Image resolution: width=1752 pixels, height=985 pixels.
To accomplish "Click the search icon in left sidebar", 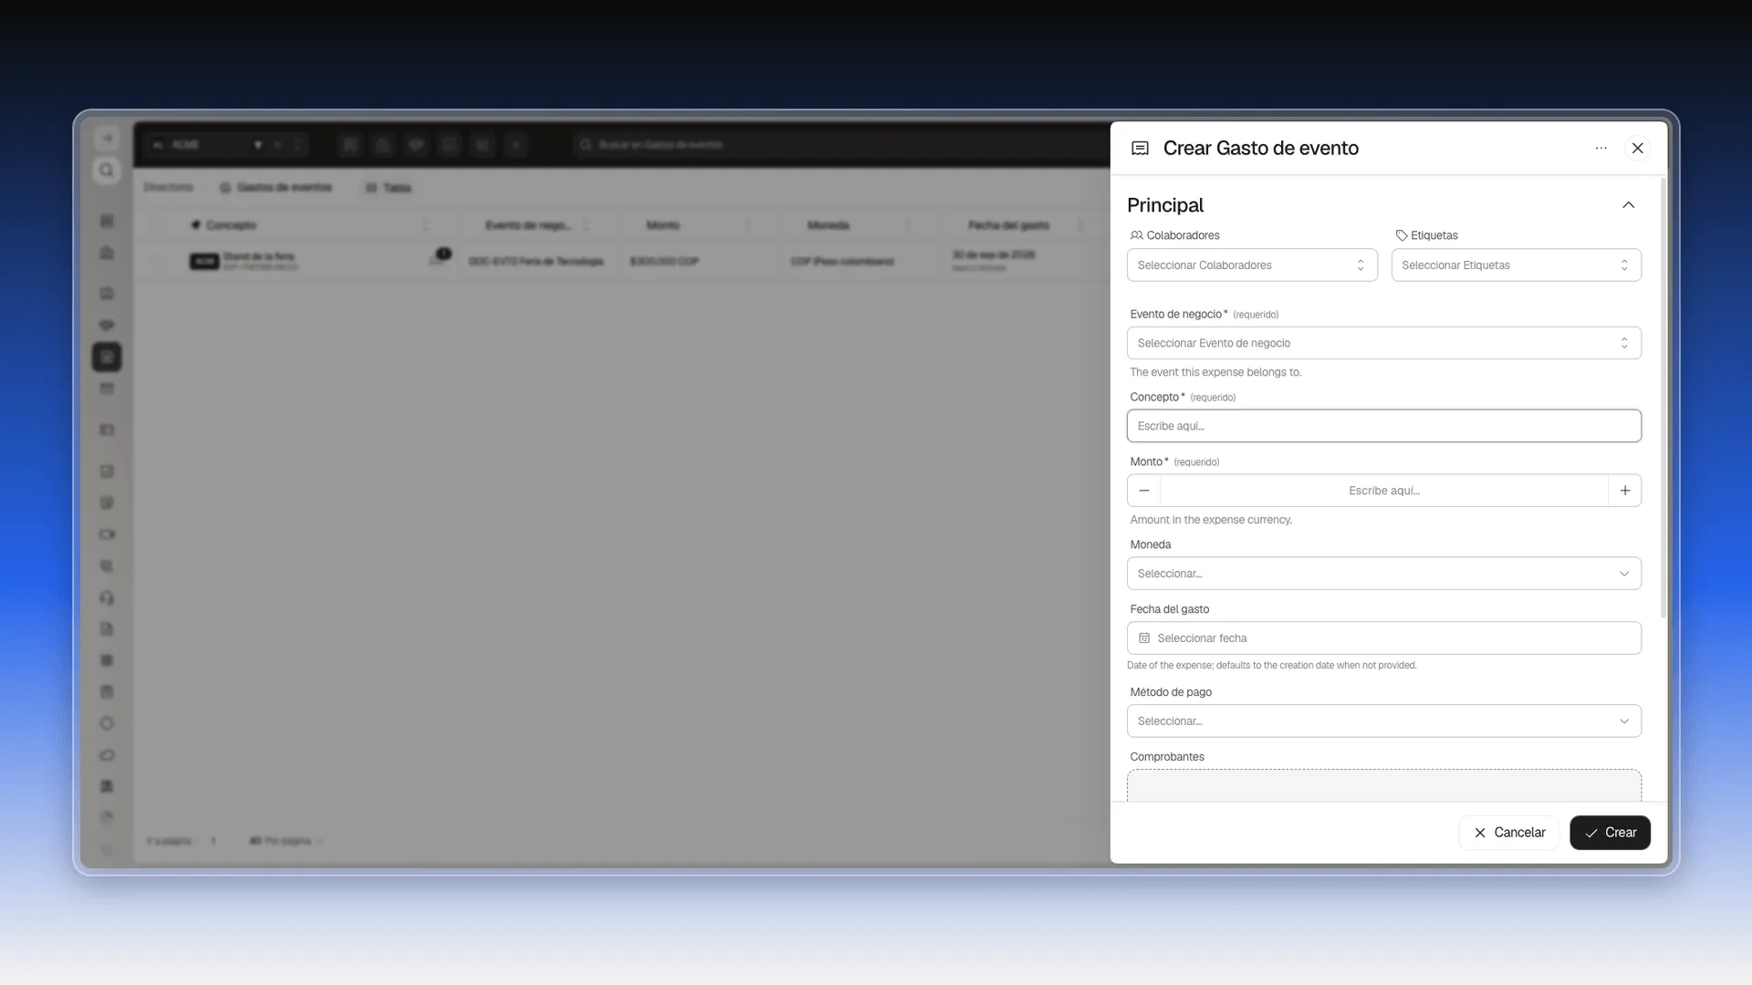I will tap(107, 171).
